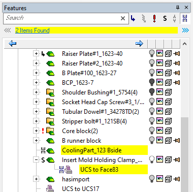The height and width of the screenshot is (192, 193).
Task: Select CoolingPart_123 Bside in feature tree
Action: click(x=92, y=150)
